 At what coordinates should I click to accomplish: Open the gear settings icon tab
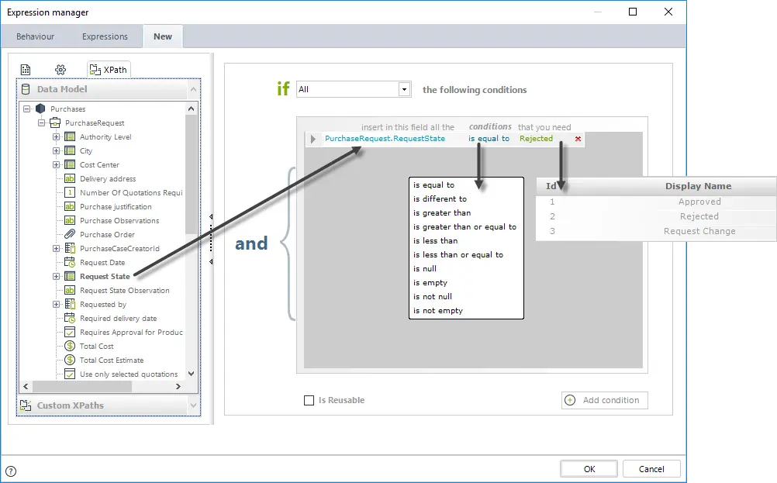pyautogui.click(x=60, y=70)
